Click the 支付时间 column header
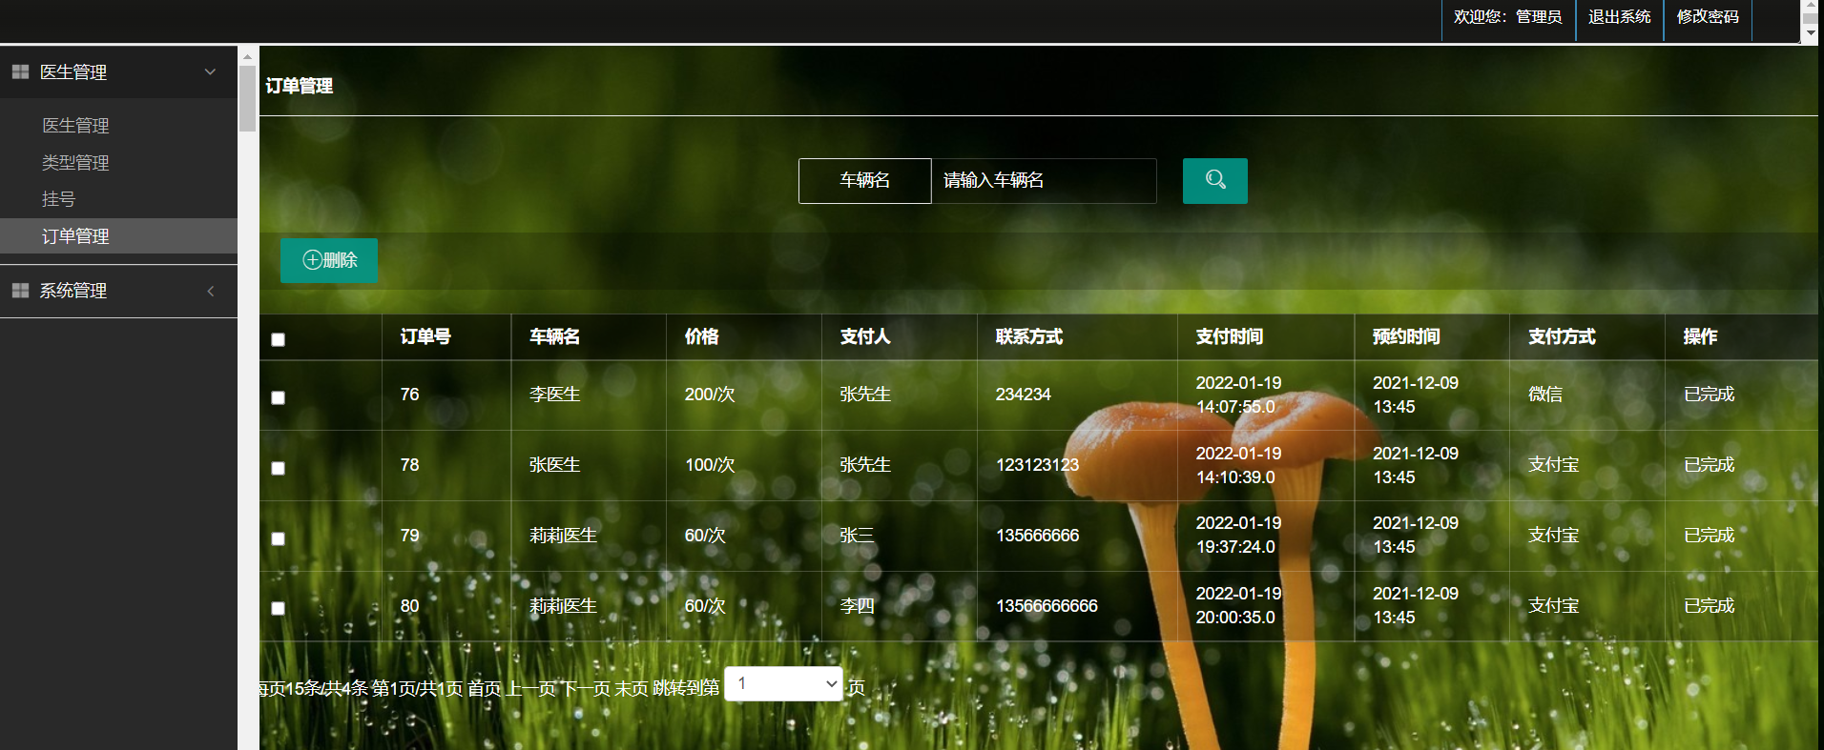The image size is (1824, 750). [x=1229, y=336]
